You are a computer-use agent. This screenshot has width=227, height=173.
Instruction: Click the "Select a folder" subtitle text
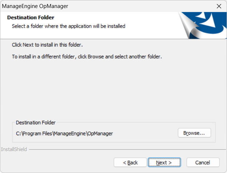(68, 26)
